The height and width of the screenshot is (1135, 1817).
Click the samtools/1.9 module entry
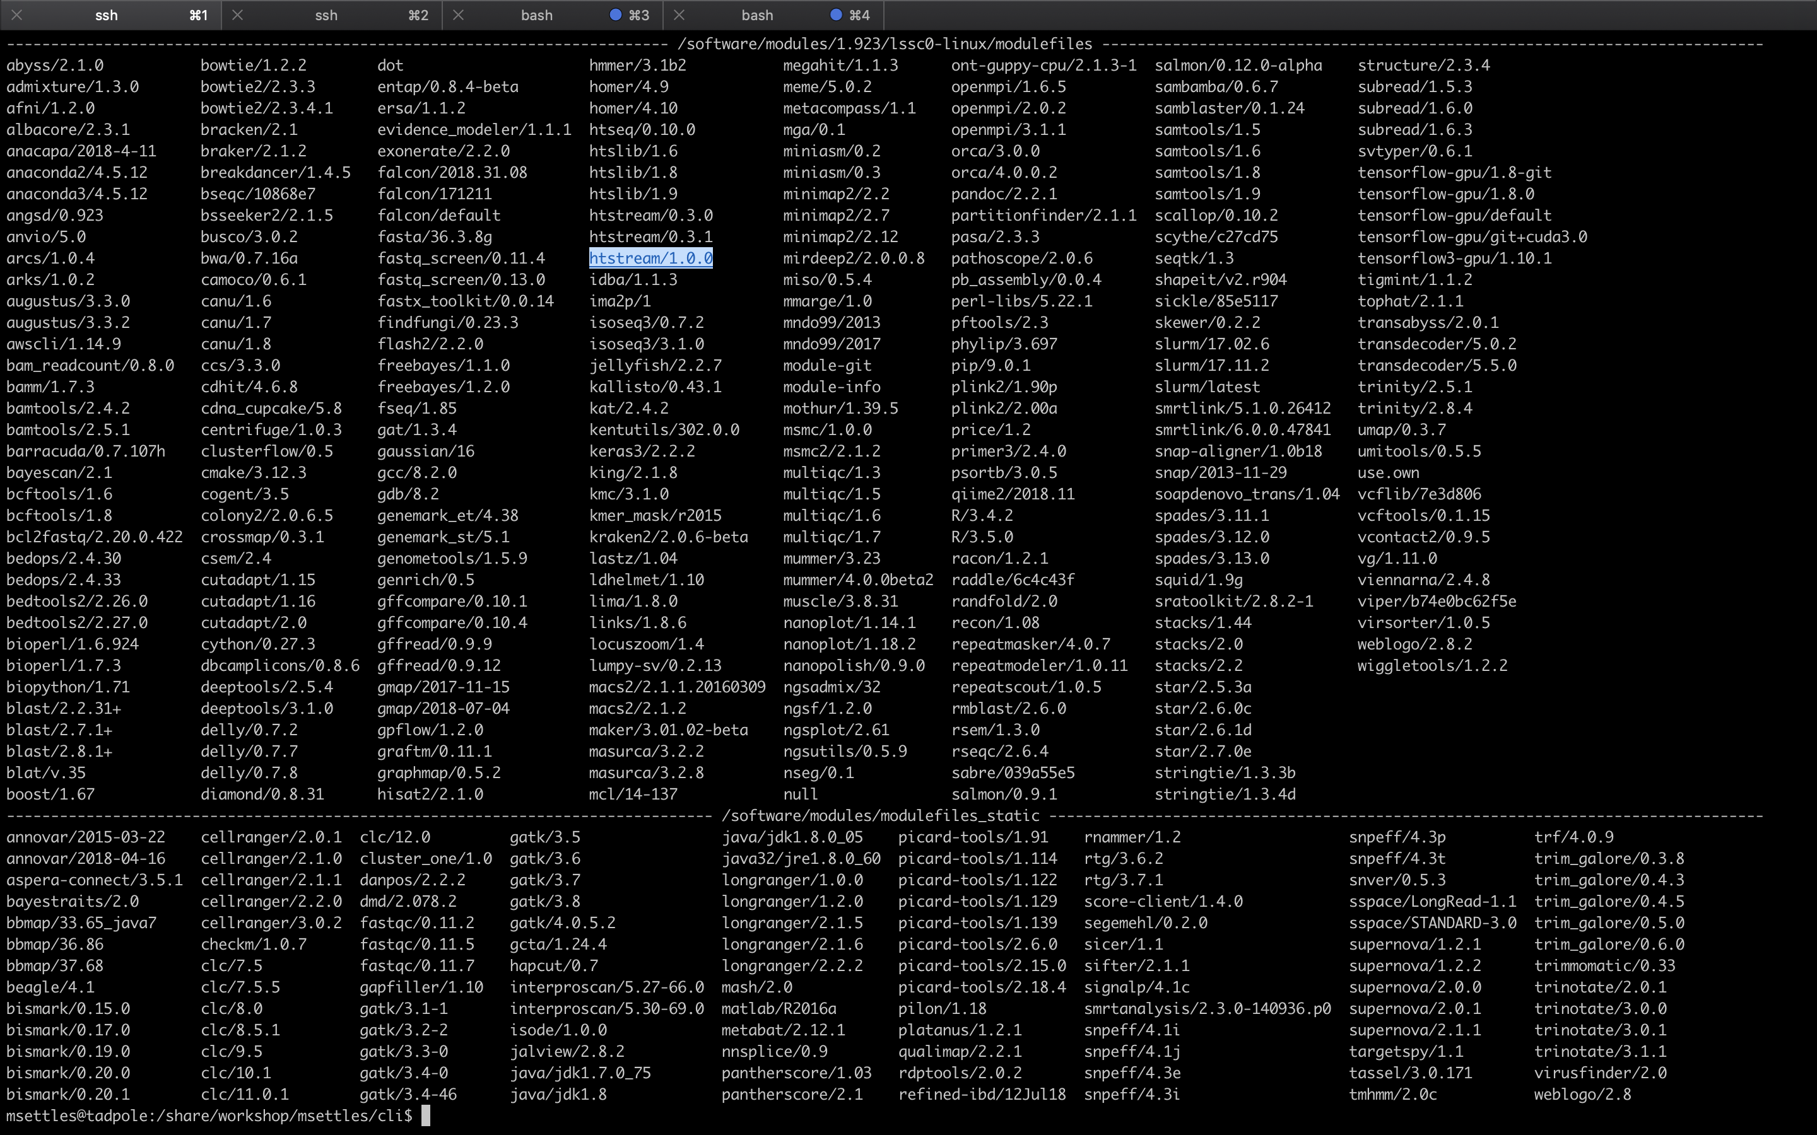pos(1208,194)
